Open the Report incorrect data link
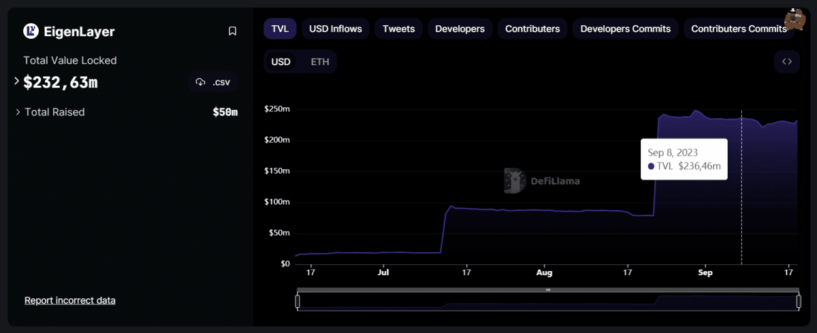This screenshot has width=817, height=333. point(70,300)
